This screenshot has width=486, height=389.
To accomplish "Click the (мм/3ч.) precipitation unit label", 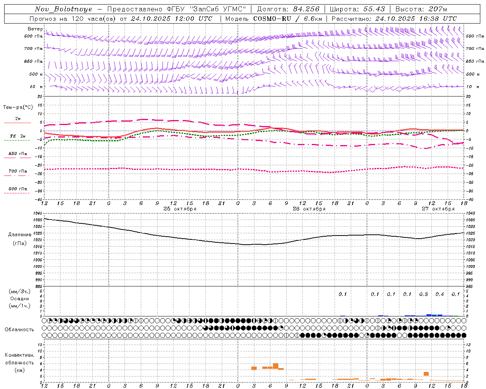I will pyautogui.click(x=19, y=291).
